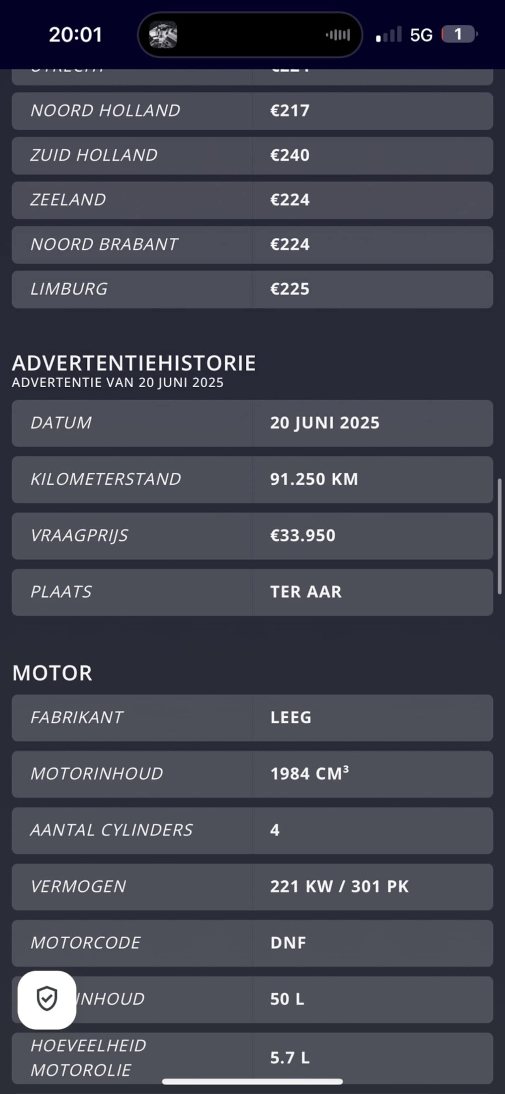Select the Motorcode DNF row
This screenshot has height=1094, width=505.
tap(252, 943)
